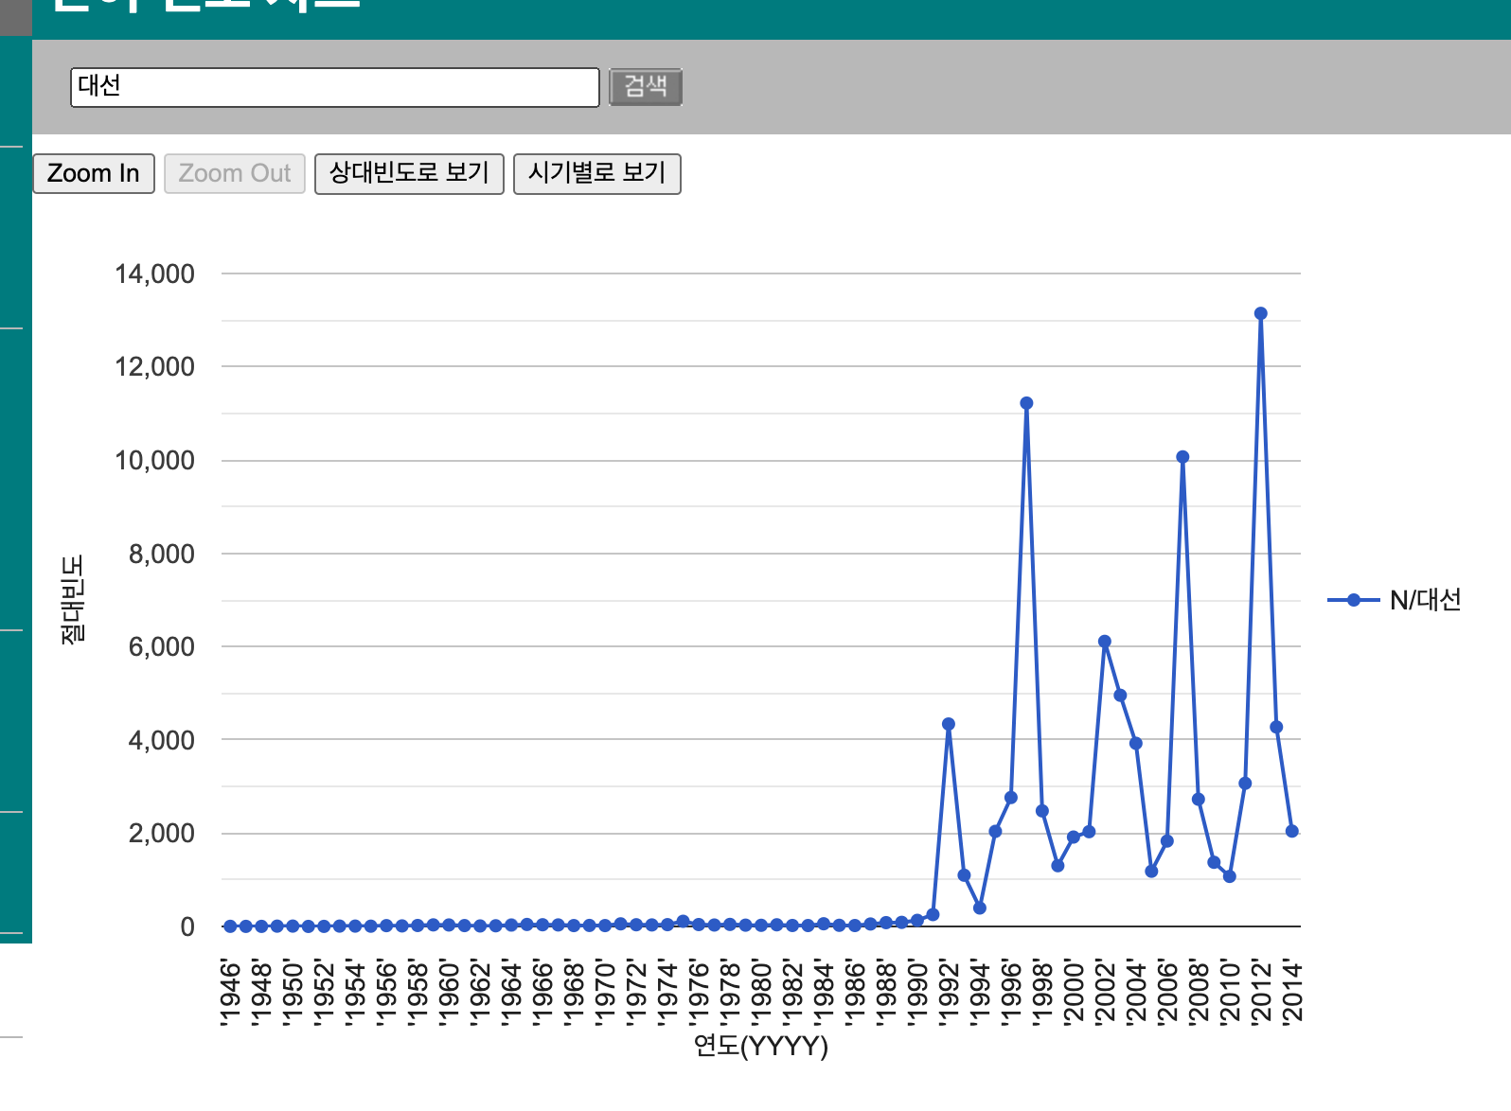
Task: Select the 2014 final data point
Action: click(1292, 831)
